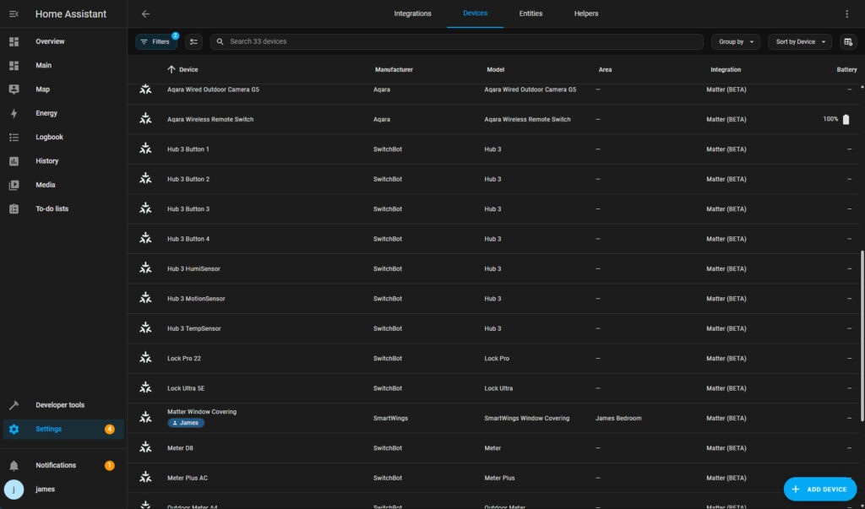Open the Sort by Device dropdown
This screenshot has width=865, height=509.
point(799,41)
